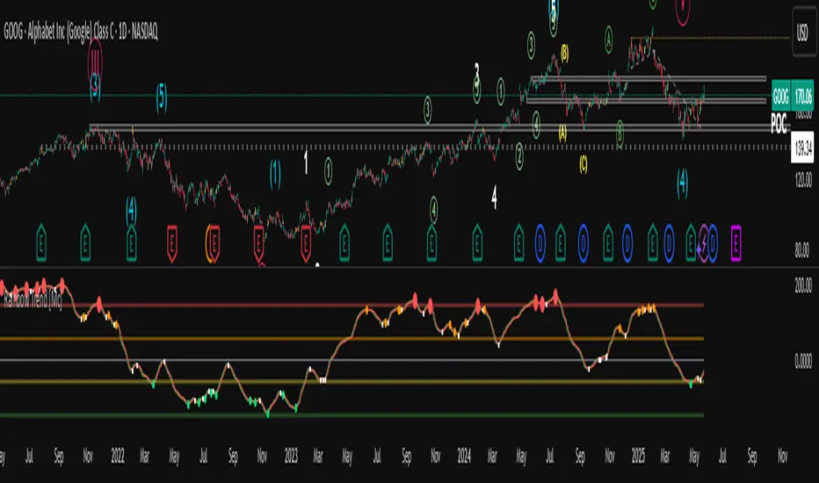Click the first blue dividend marker

(540, 242)
